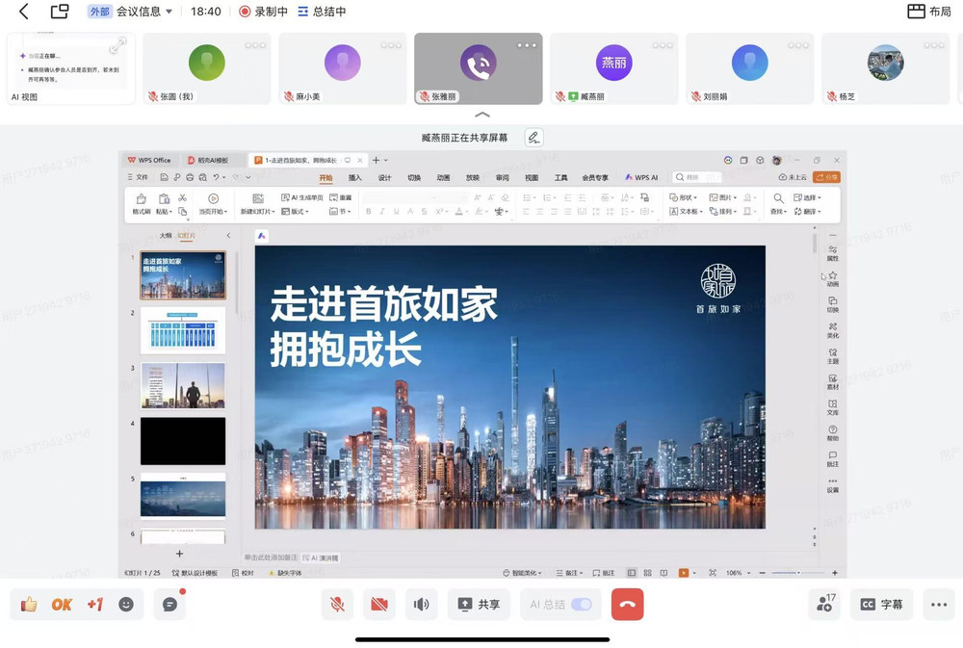
Task: Click the orange 分享 button in WPS
Action: click(826, 177)
